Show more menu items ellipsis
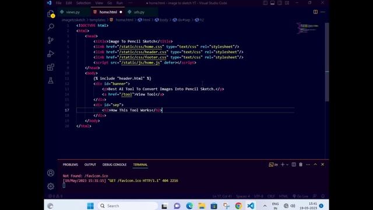Image resolution: width=373 pixels, height=210 pixels. point(131,3)
